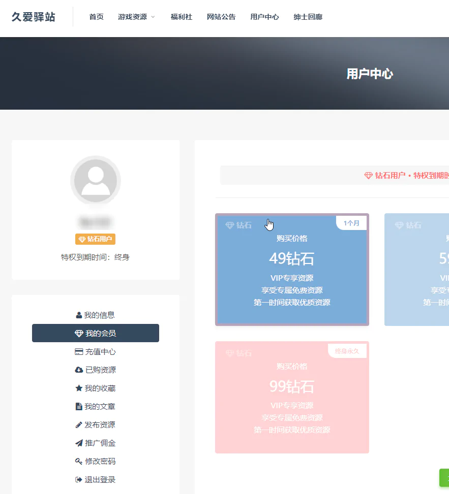Select the 49钻石 one-month membership card
Image resolution: width=449 pixels, height=494 pixels.
coord(292,270)
